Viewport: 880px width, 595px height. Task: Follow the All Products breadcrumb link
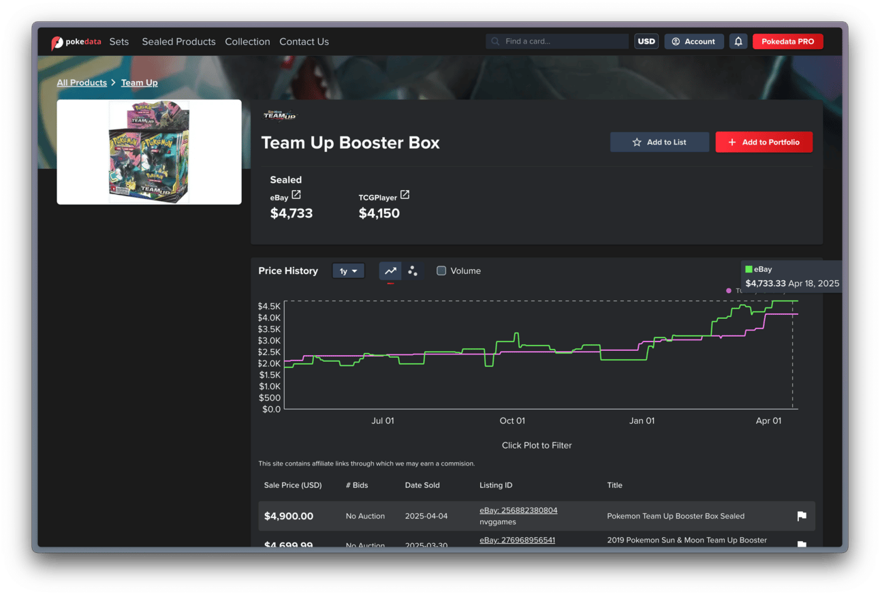click(x=82, y=82)
